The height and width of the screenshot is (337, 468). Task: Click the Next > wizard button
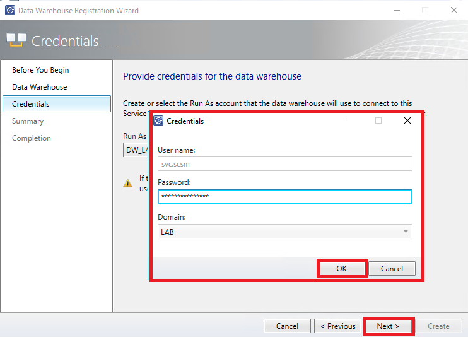[388, 326]
